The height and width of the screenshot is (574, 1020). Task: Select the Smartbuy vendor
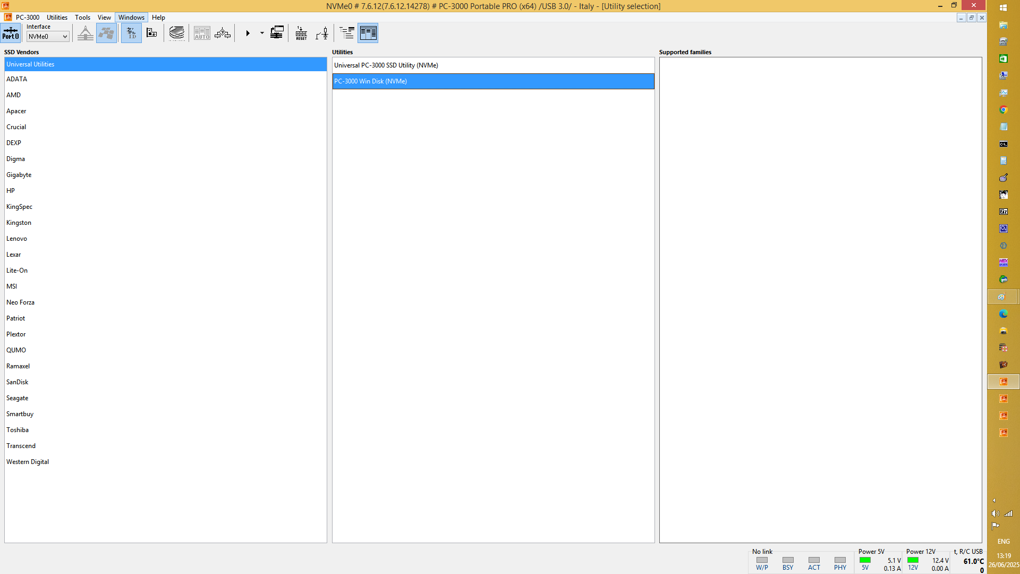[165, 414]
